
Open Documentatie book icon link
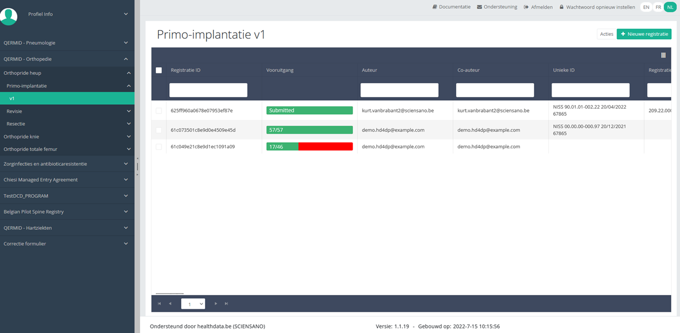point(435,7)
